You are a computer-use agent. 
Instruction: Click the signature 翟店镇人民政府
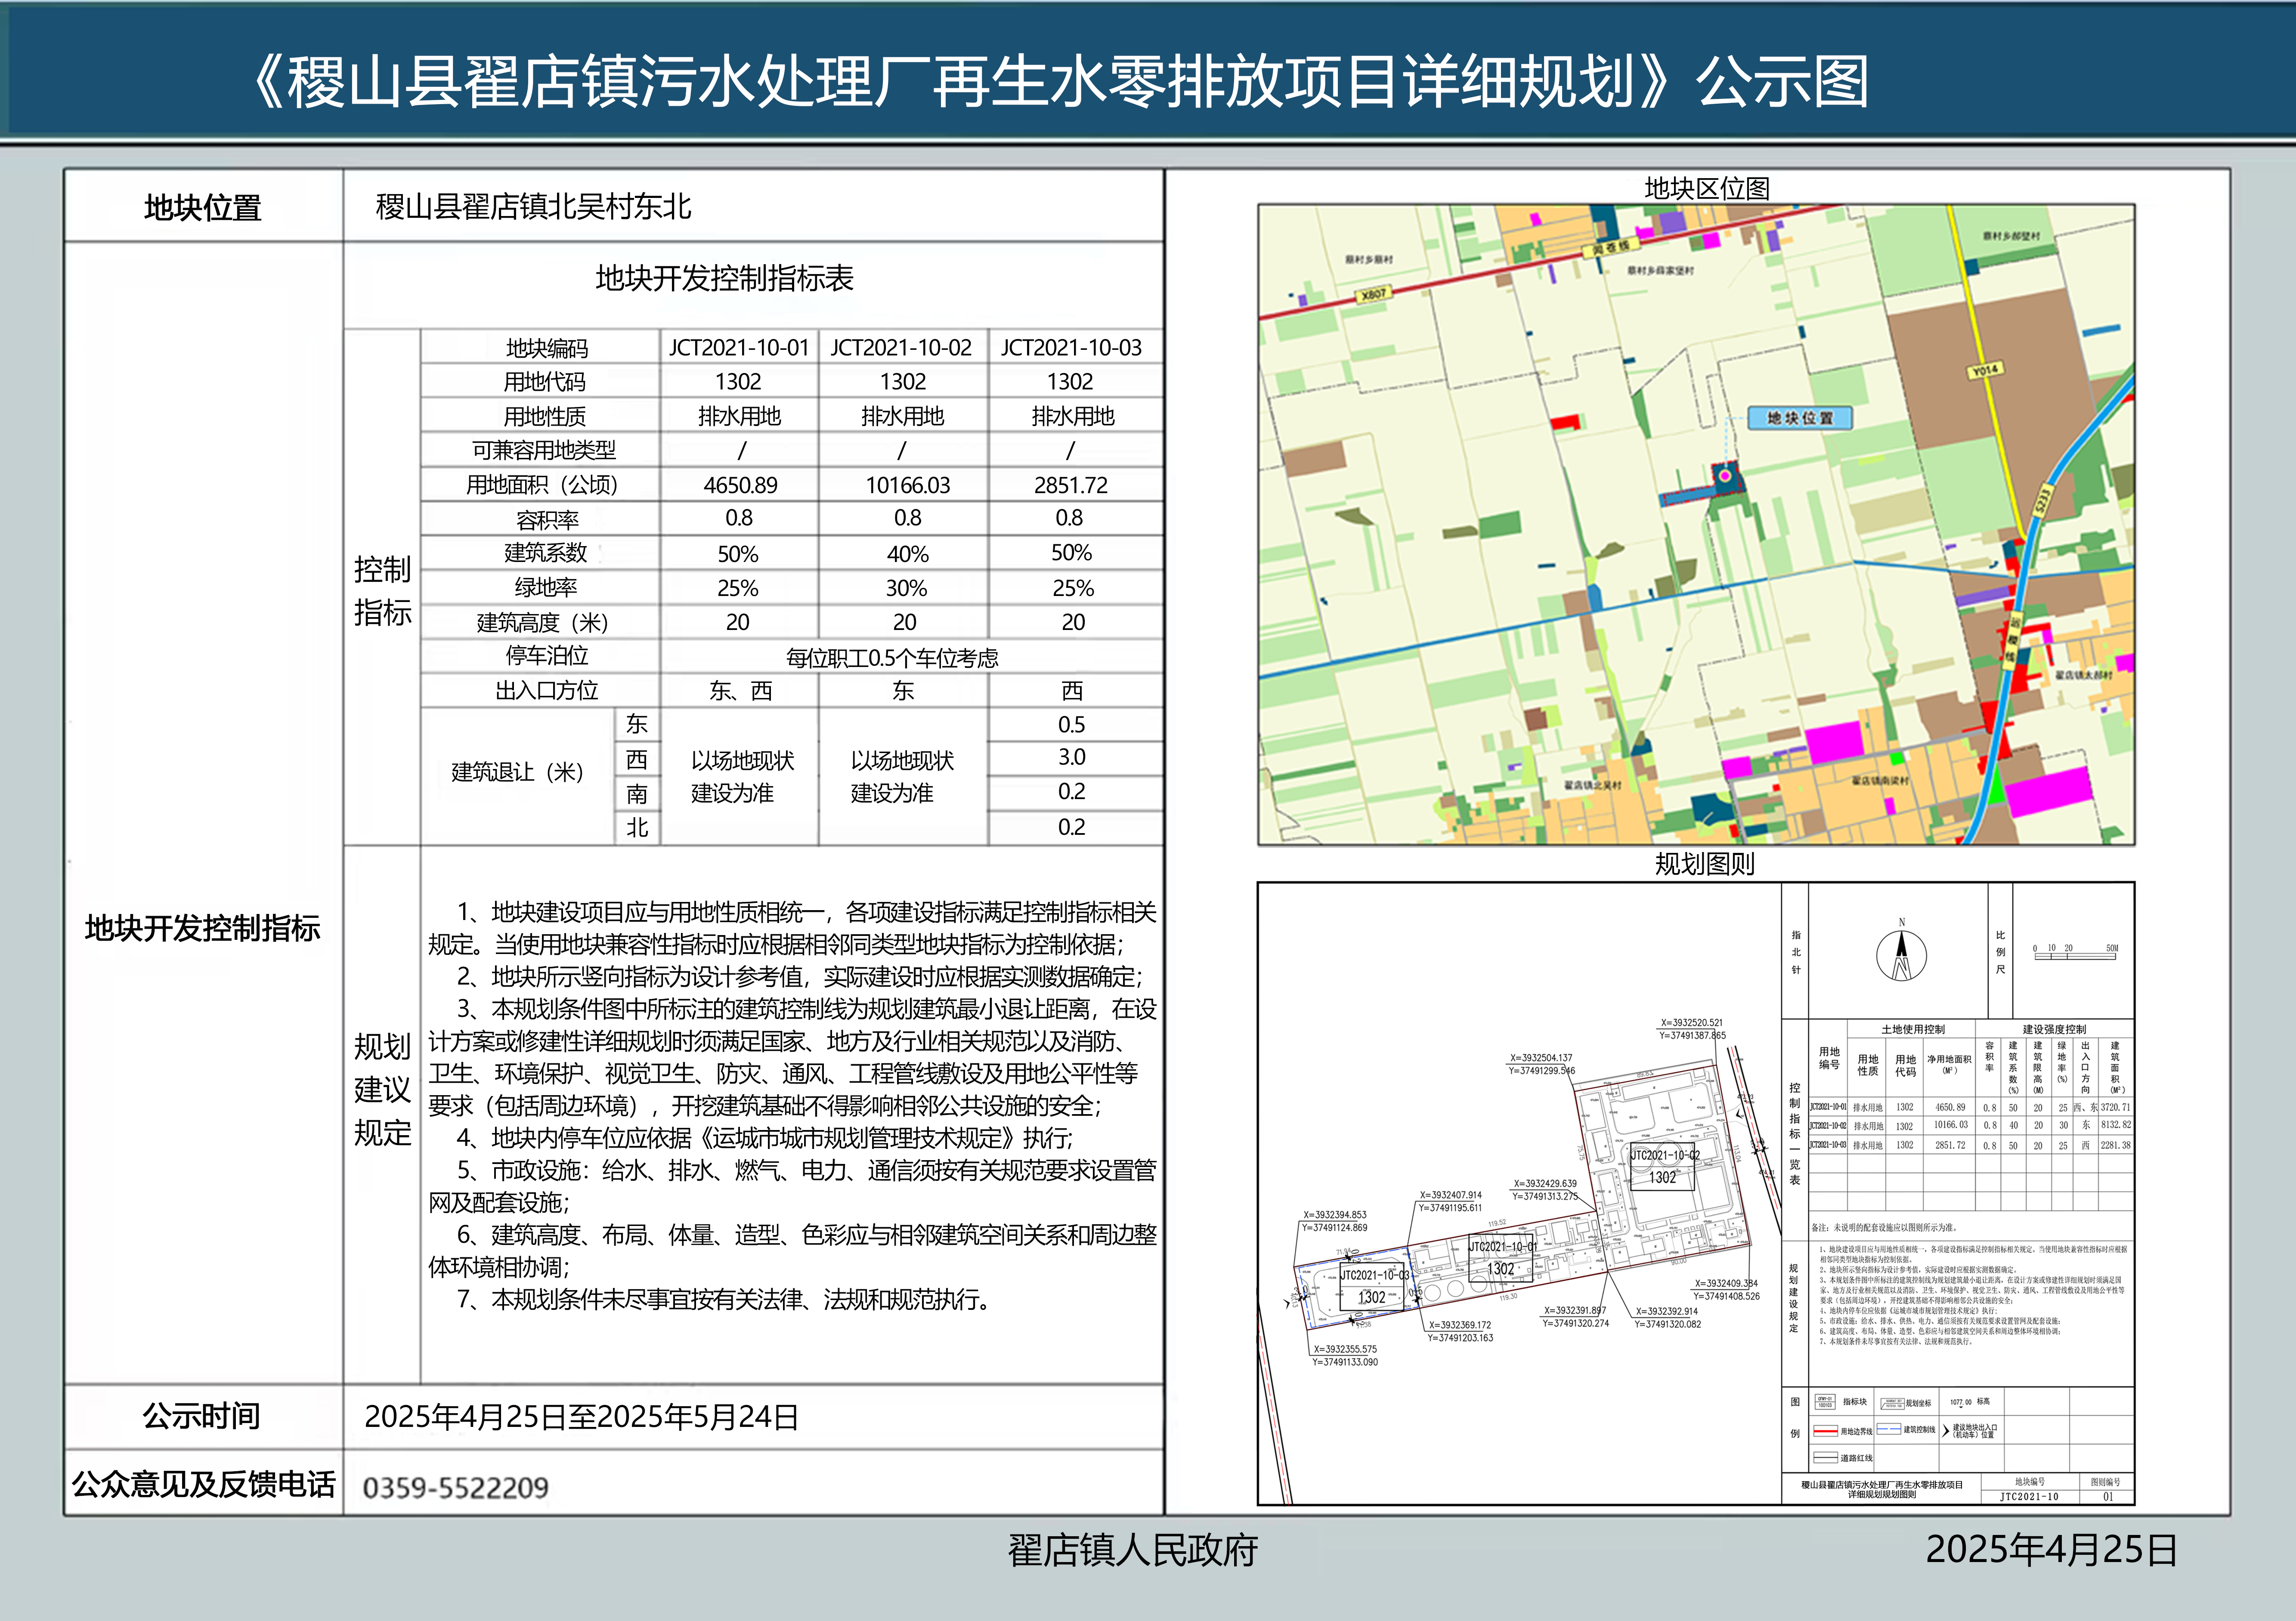point(1132,1550)
